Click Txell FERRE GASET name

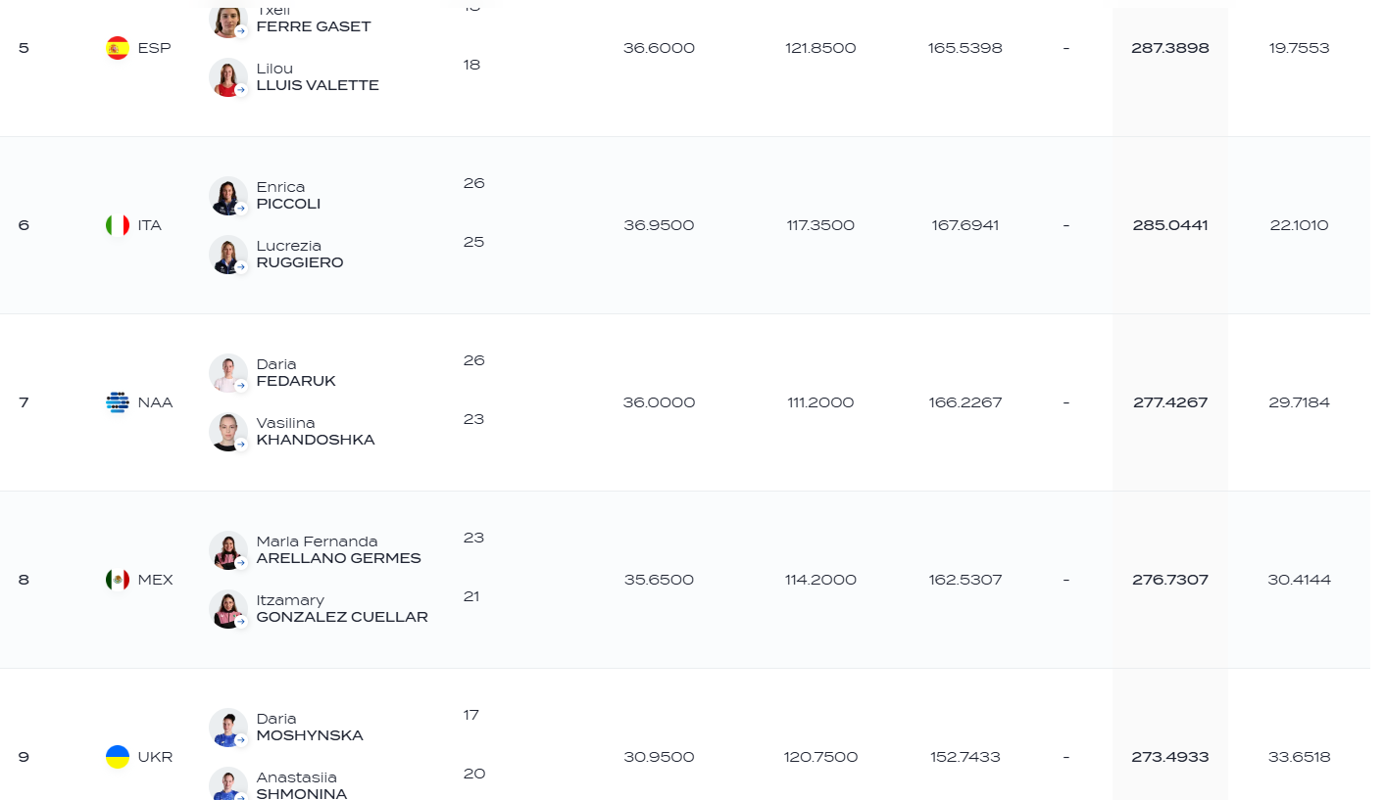314,19
